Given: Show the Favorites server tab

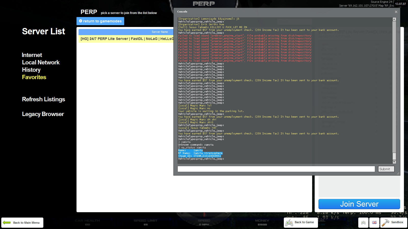Looking at the screenshot, I should (34, 77).
